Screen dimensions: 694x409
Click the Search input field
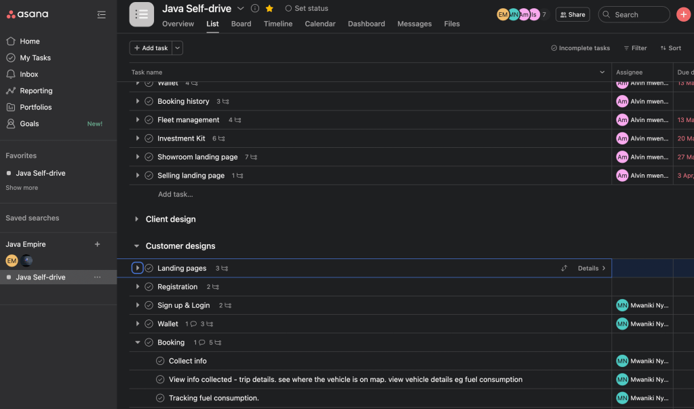(x=638, y=14)
